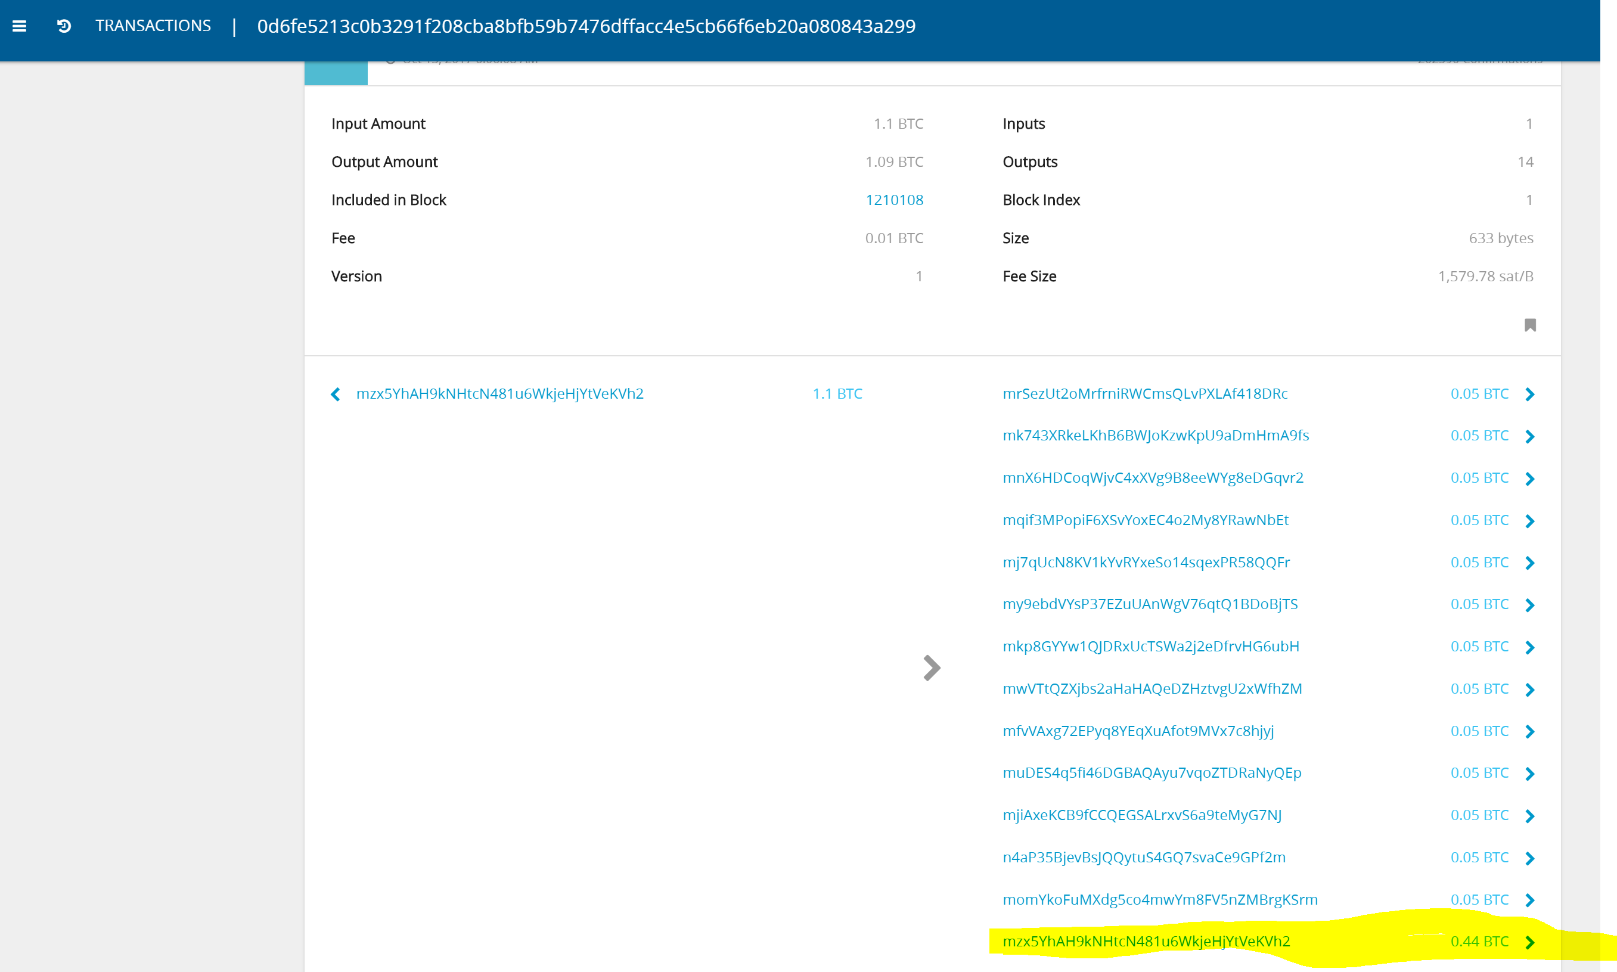
Task: Click the back chevron beside the input address
Action: point(336,395)
